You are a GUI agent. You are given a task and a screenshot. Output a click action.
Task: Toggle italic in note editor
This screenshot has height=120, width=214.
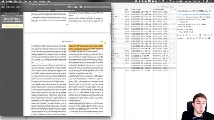pyautogui.click(x=181, y=35)
